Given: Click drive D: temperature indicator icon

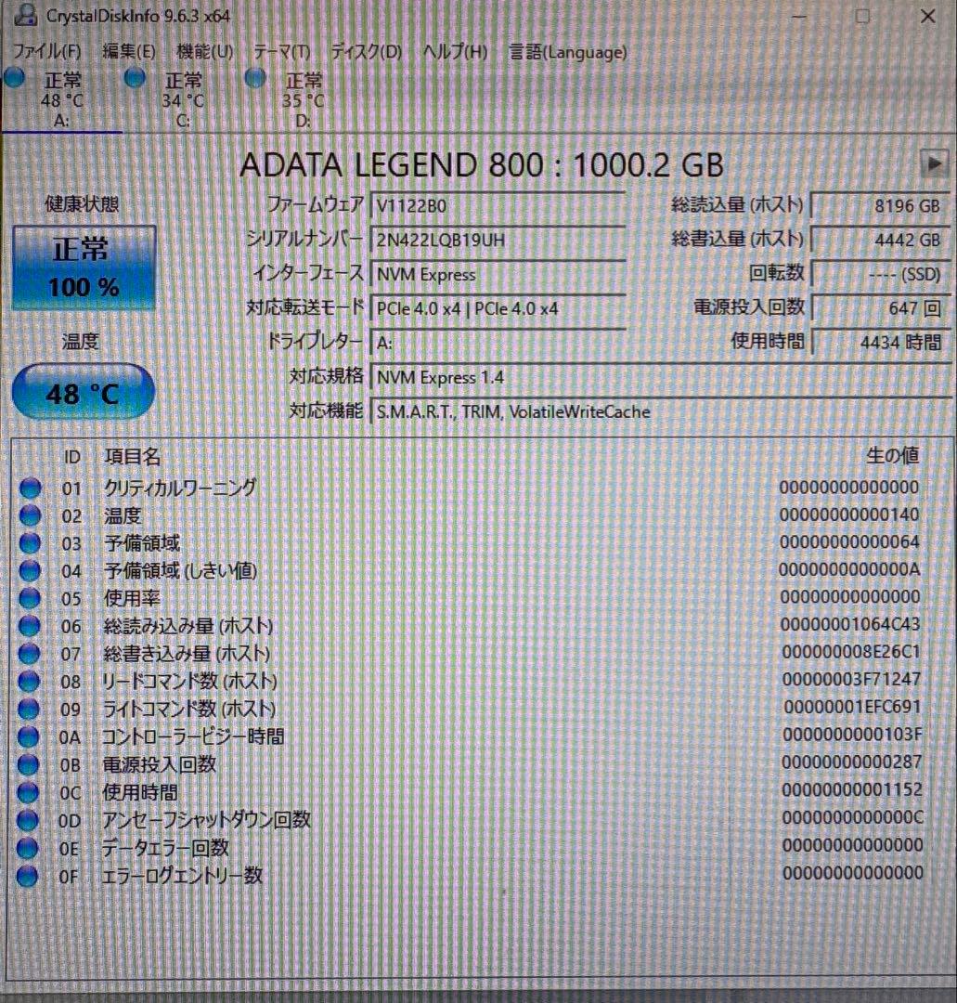Looking at the screenshot, I should click(x=253, y=78).
